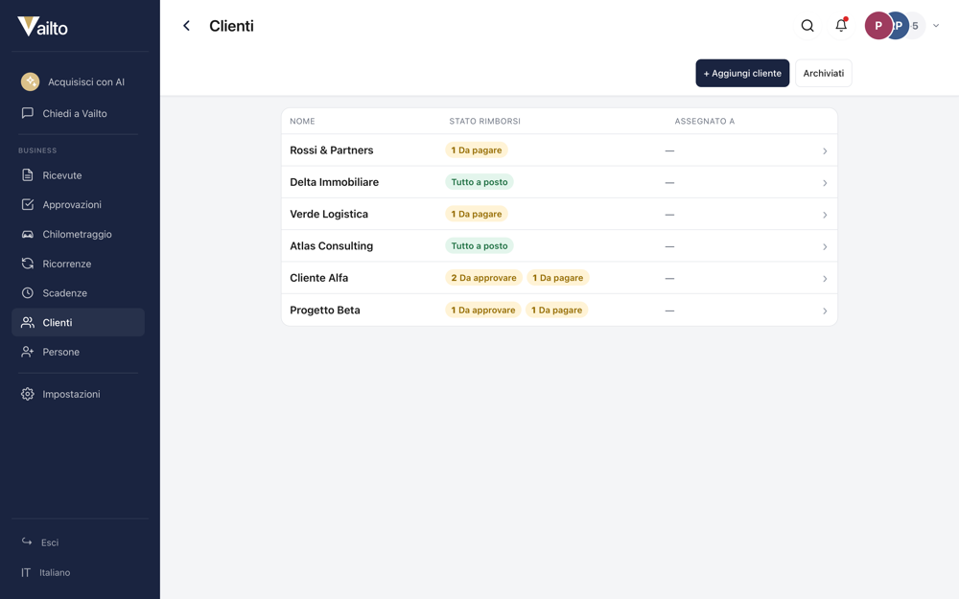Screen dimensions: 959x599
Task: Select Clienti in the sidebar
Action: click(79, 322)
